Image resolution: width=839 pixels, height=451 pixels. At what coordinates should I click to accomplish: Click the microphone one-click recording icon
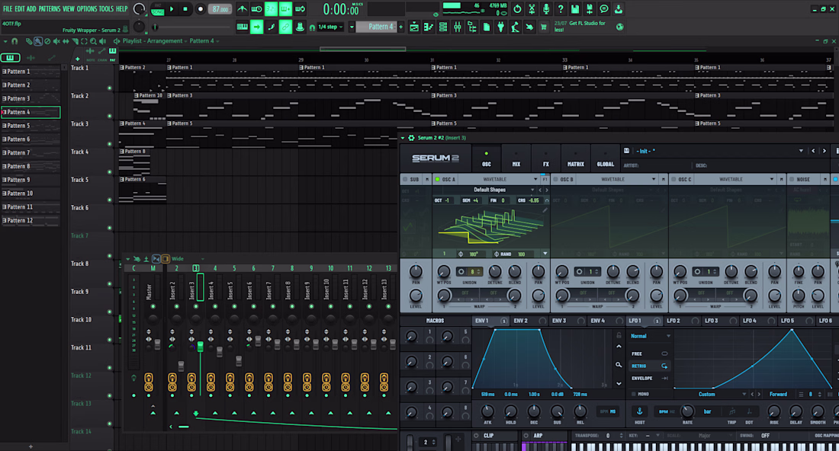click(546, 9)
